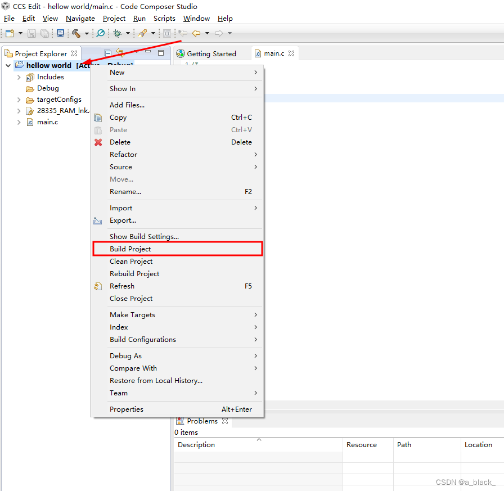
Task: Click the Build hammer toolbar icon
Action: [76, 33]
